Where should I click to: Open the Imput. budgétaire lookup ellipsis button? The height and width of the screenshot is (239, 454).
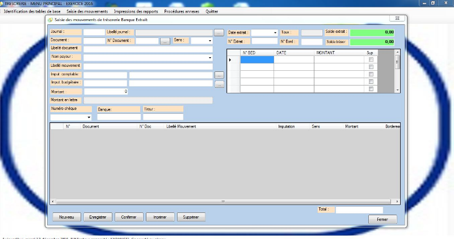click(x=219, y=84)
